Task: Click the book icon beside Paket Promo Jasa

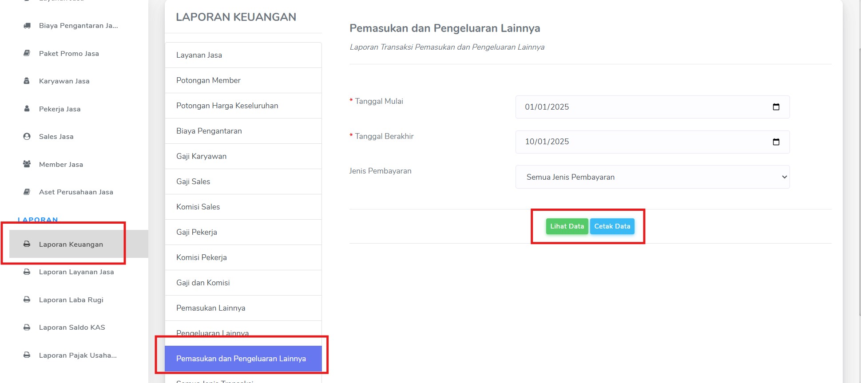Action: 27,53
